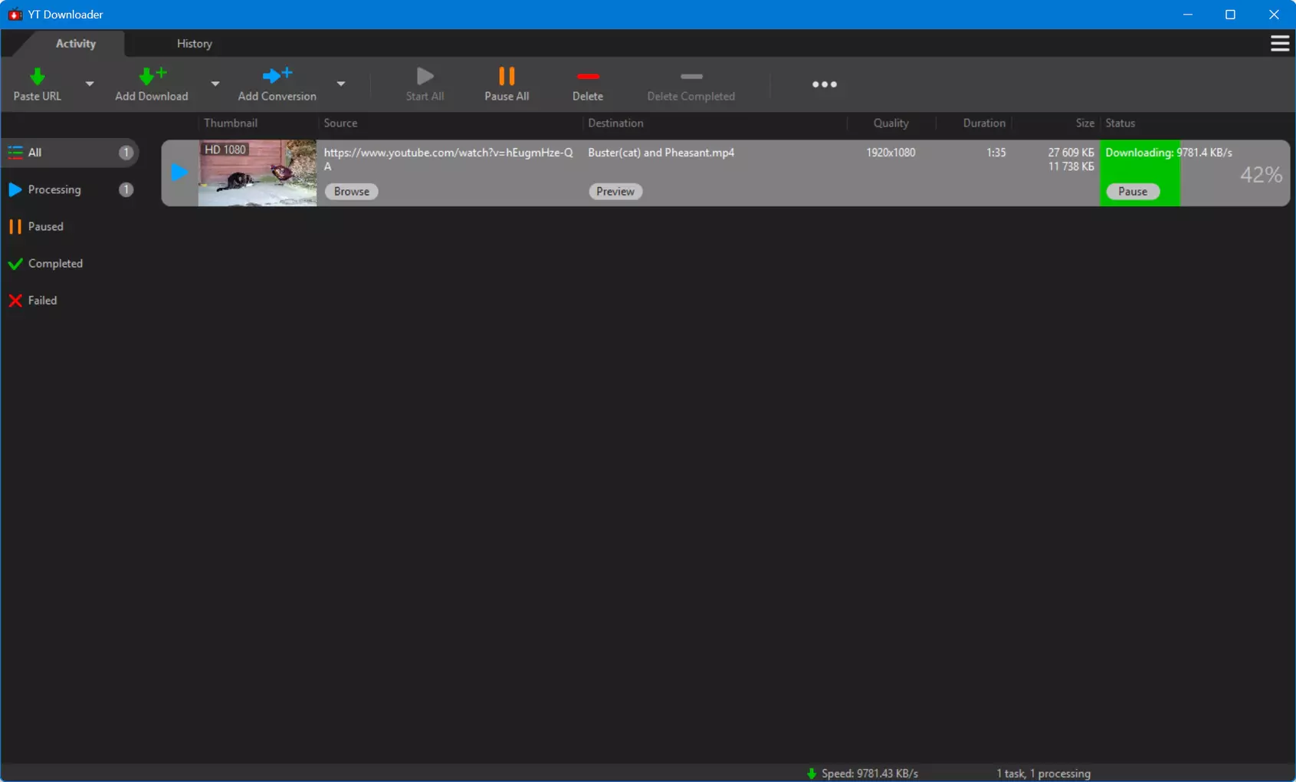Expand the Add Conversion dropdown arrow
Screen dimensions: 1296x782
(341, 84)
